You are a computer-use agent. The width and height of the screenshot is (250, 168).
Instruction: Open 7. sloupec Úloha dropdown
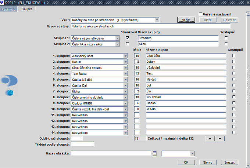click(125, 91)
